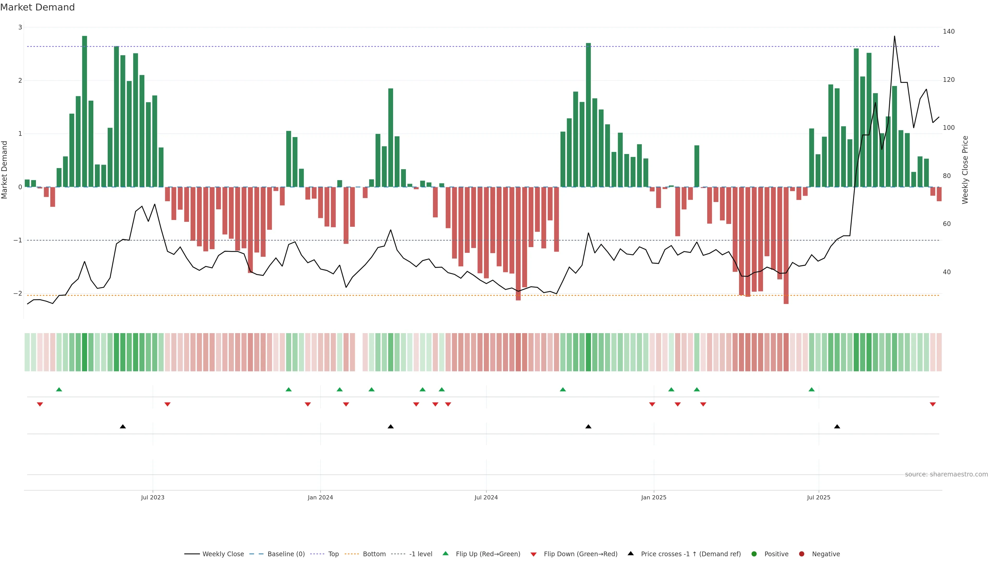This screenshot has width=1001, height=563.
Task: Click the tallest green bar near 2.8
Action: 84,111
